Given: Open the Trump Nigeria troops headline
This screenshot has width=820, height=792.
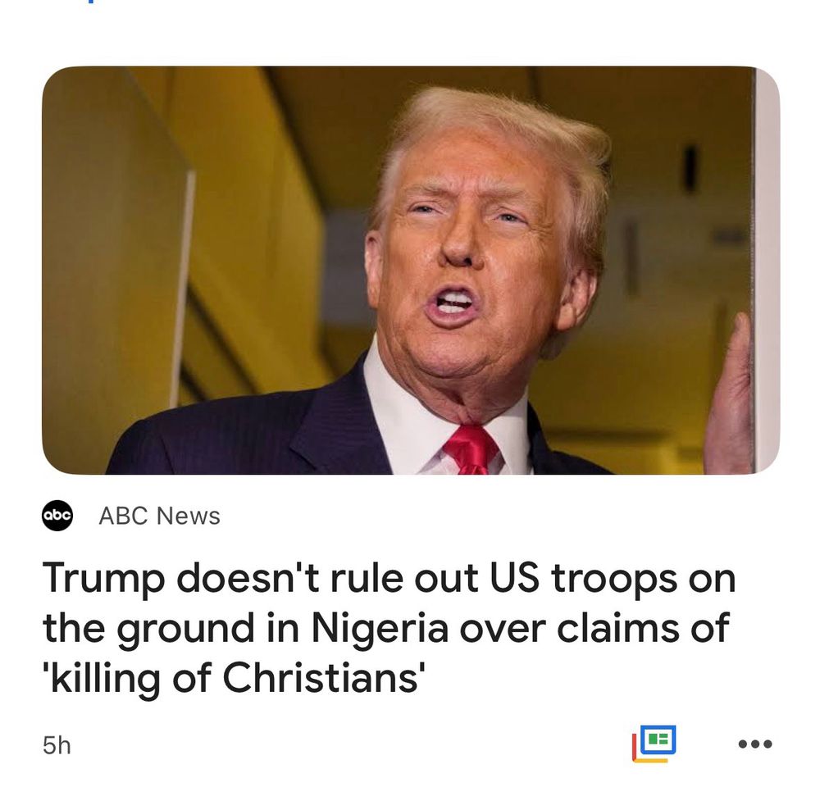Looking at the screenshot, I should point(389,628).
